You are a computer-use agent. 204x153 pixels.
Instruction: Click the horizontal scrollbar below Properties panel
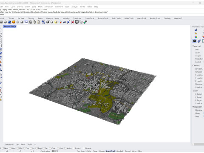click(198, 144)
